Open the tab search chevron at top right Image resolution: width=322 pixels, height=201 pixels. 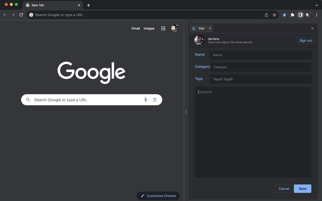pos(317,5)
